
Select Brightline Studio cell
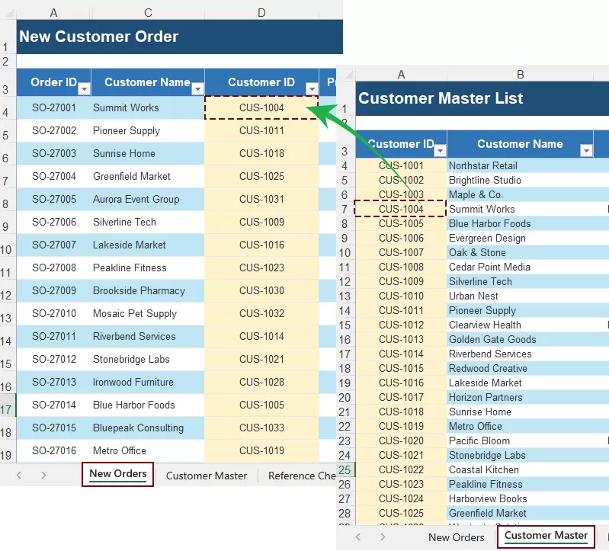coord(520,180)
